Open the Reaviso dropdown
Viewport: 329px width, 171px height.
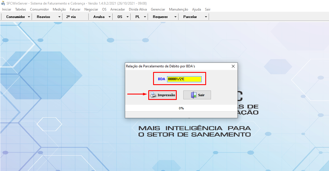(x=59, y=17)
